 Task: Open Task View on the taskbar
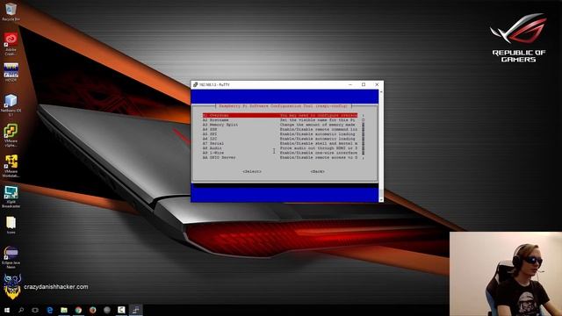pyautogui.click(x=35, y=310)
